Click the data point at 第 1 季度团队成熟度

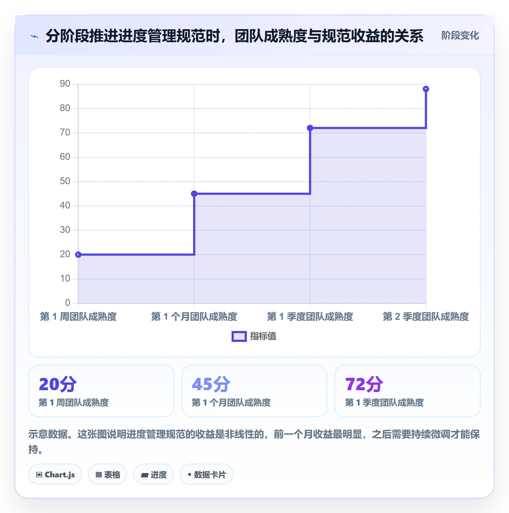tap(310, 128)
